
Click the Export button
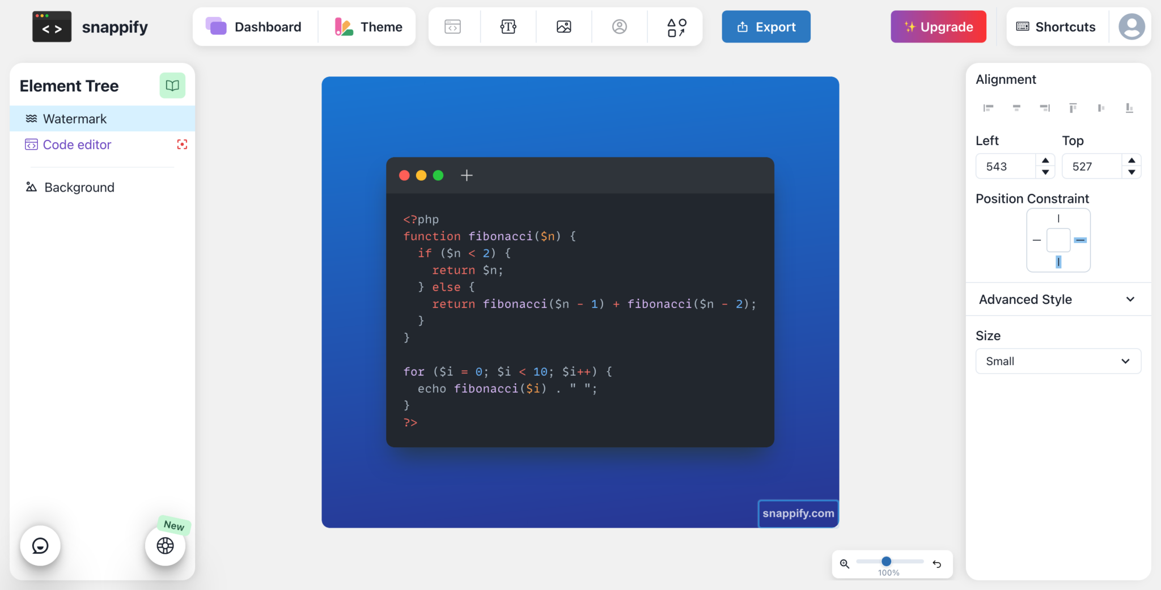[765, 26]
